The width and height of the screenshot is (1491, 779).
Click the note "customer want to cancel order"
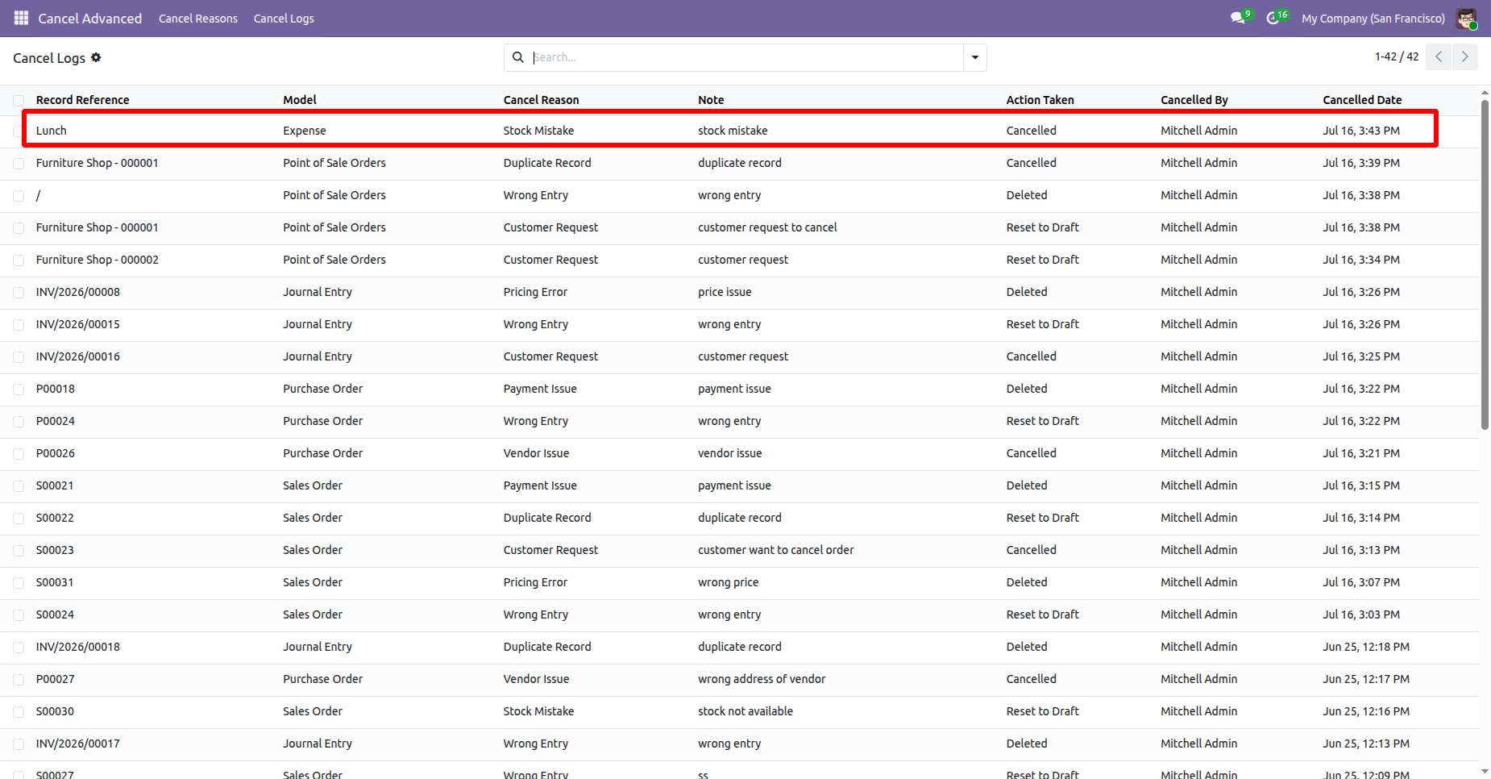coord(776,550)
